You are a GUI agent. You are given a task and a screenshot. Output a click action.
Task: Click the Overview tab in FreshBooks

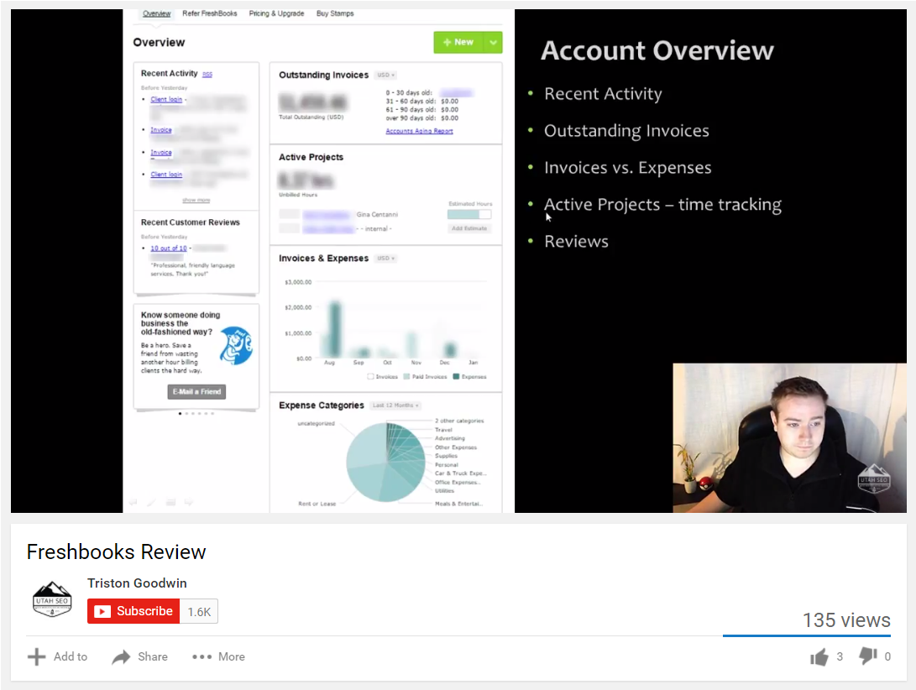point(156,13)
